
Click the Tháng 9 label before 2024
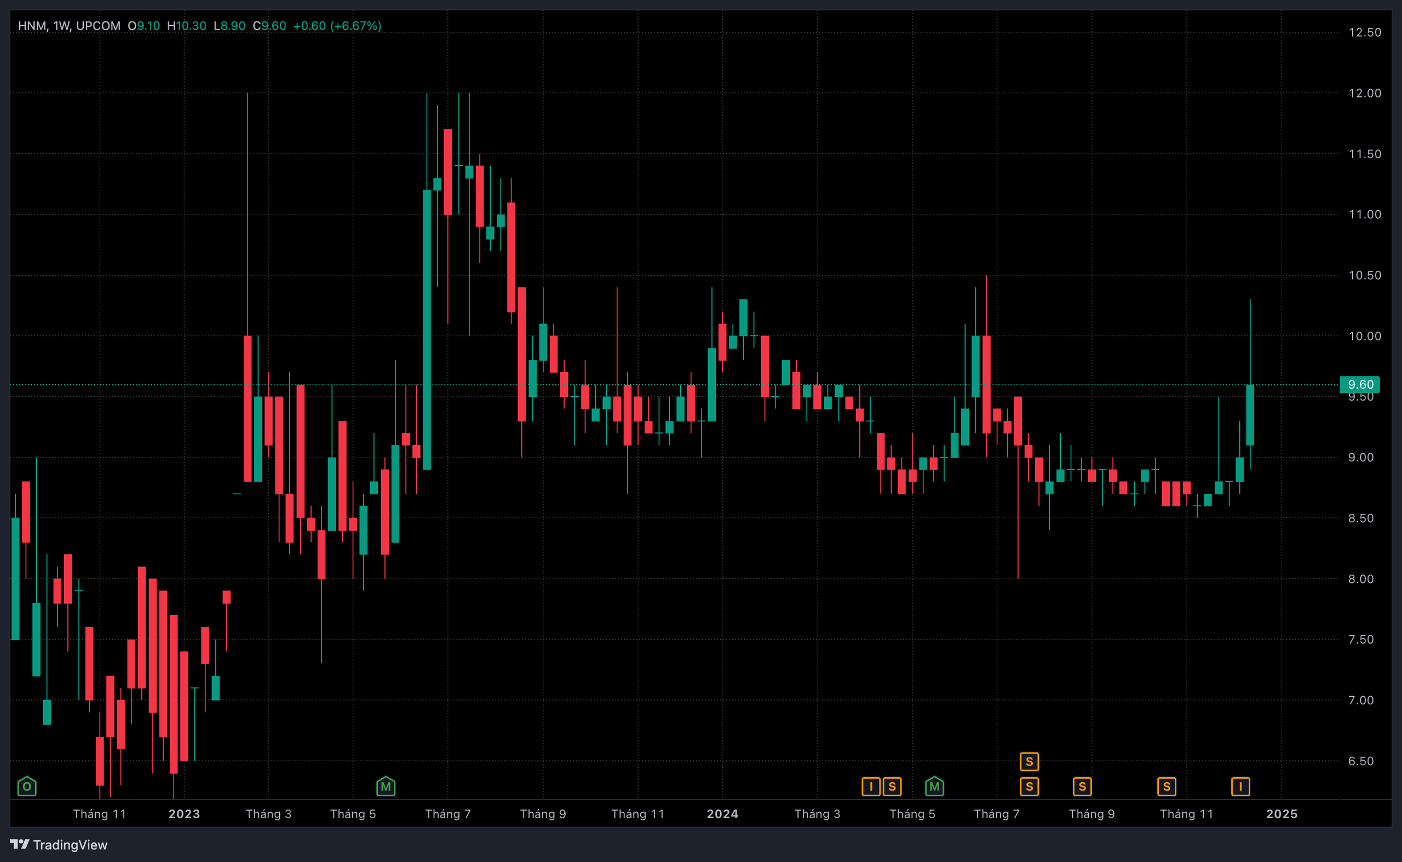[x=543, y=814]
